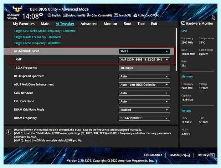The width and height of the screenshot is (221, 168).
Task: Click Memory voltage 1.216 V value
Action: point(204,88)
